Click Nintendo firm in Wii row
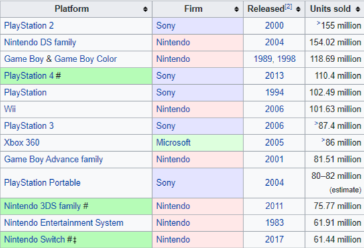This screenshot has height=248, width=364. 173,109
